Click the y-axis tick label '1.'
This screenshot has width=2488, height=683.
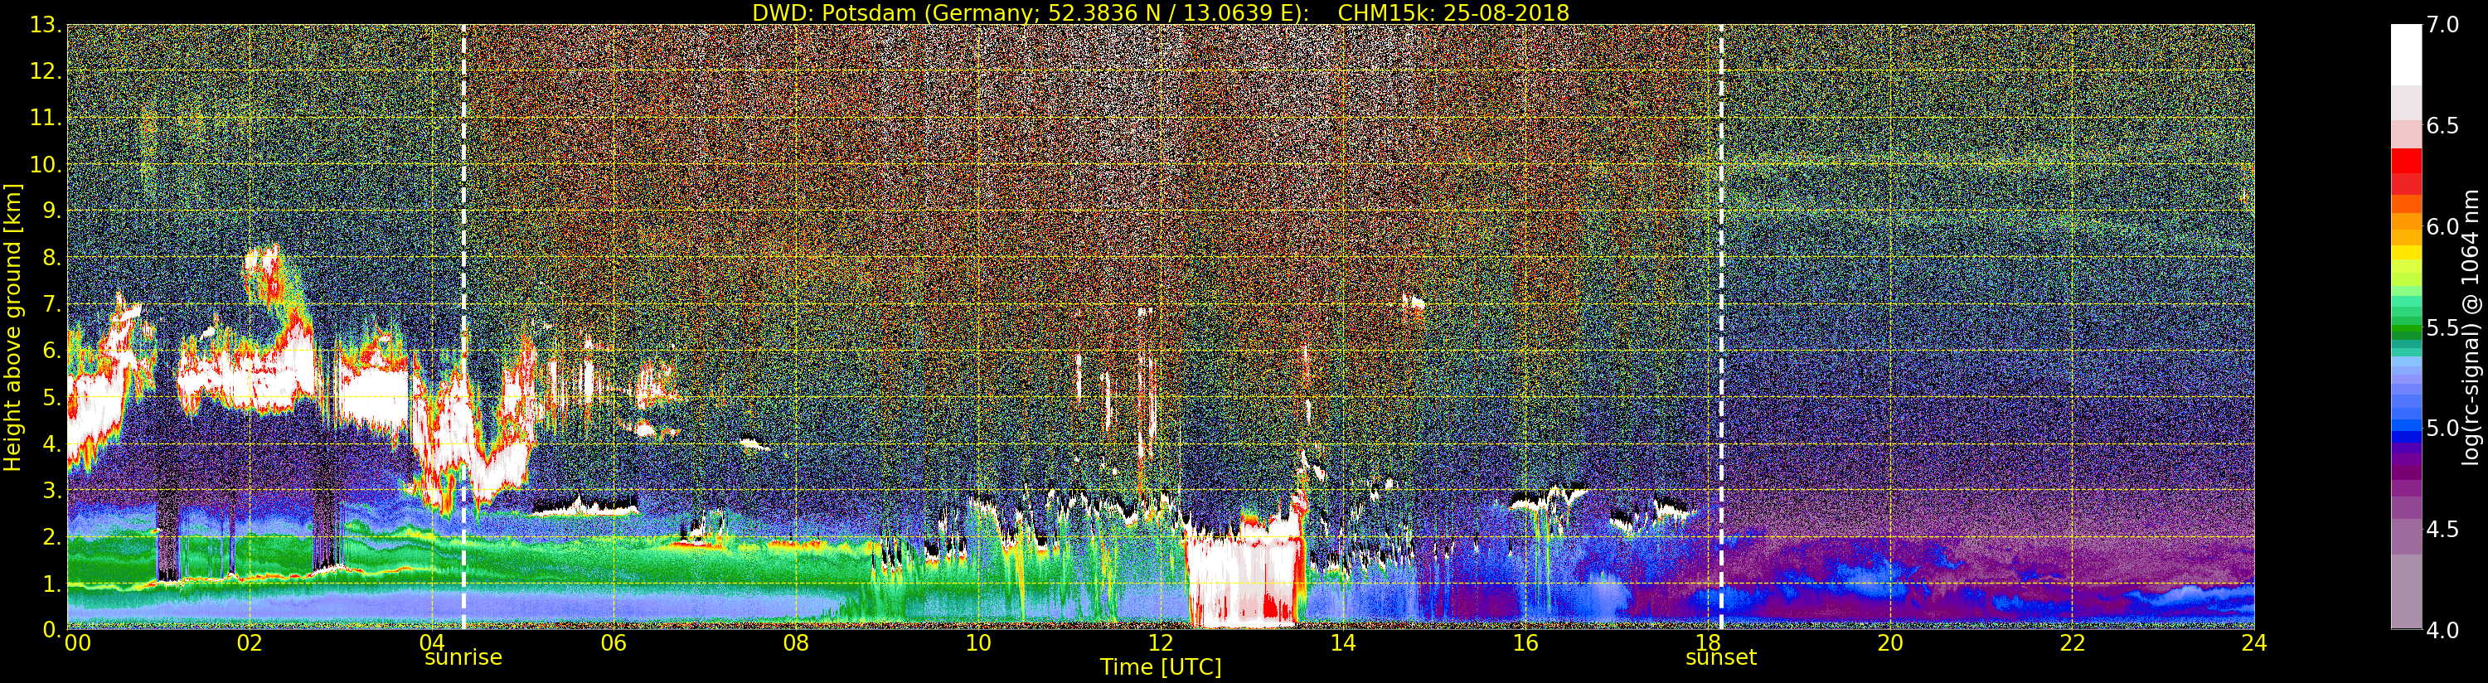(51, 584)
